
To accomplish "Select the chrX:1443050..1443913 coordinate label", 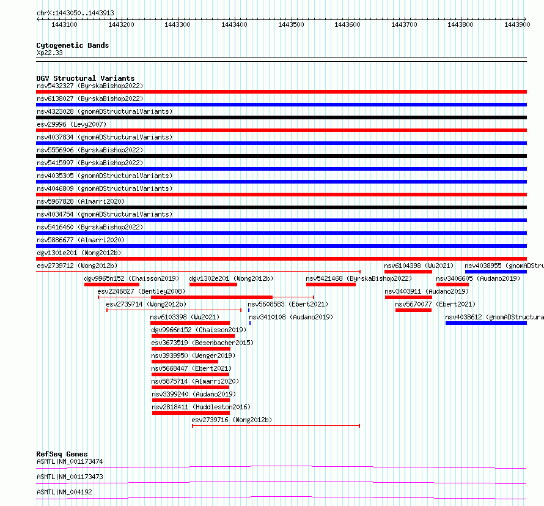I will point(75,13).
